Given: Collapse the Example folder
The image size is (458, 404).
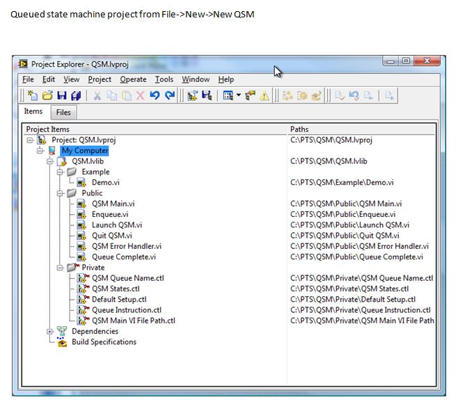Looking at the screenshot, I should [60, 172].
